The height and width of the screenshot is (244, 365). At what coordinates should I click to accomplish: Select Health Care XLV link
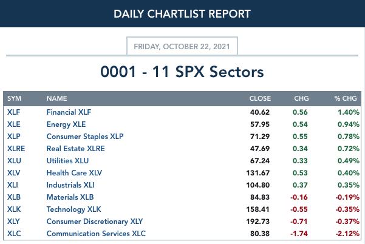click(x=74, y=173)
